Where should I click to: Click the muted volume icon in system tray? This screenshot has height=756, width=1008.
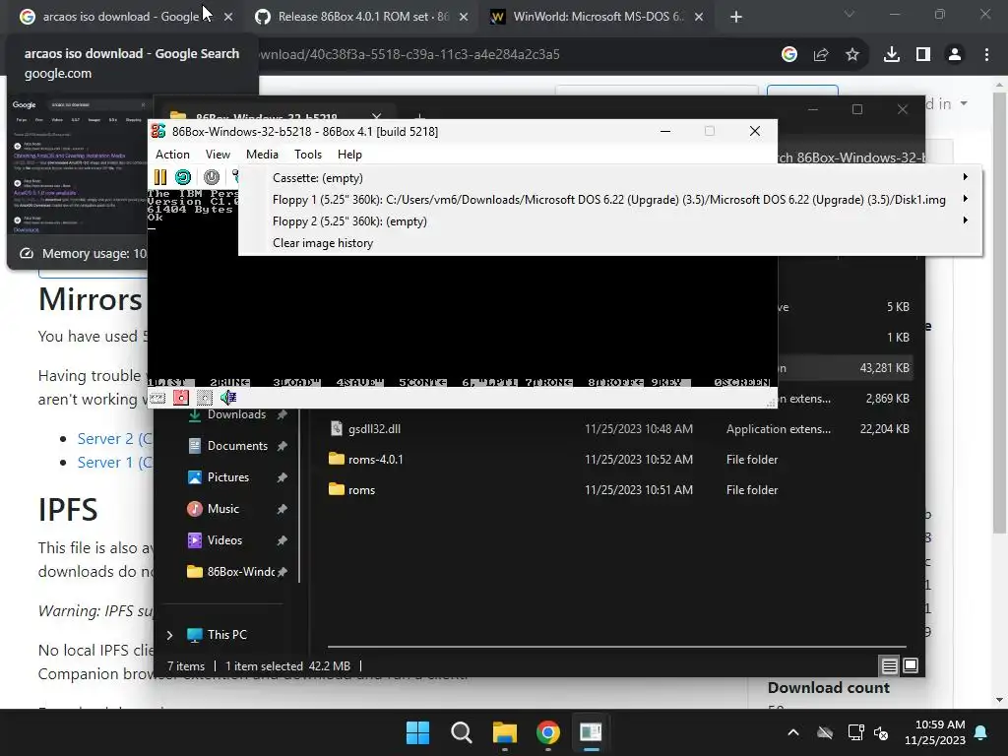[881, 732]
